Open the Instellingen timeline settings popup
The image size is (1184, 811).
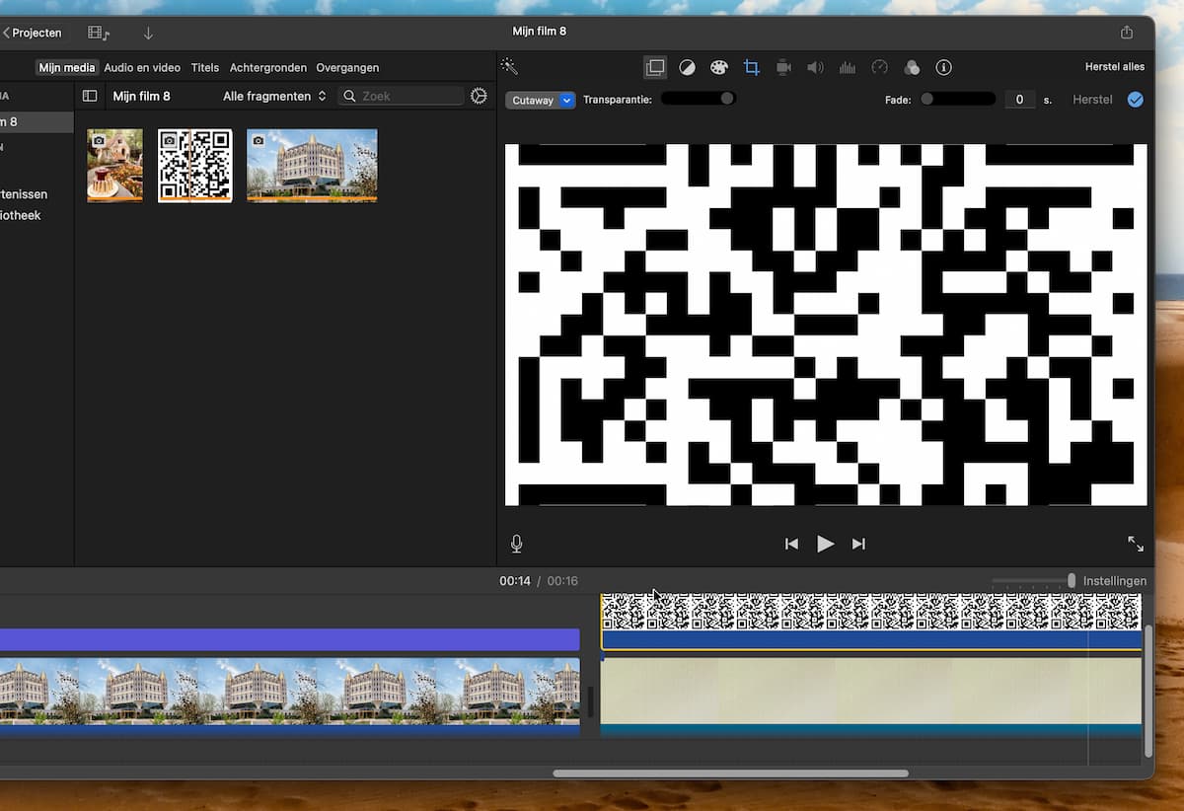tap(1114, 581)
